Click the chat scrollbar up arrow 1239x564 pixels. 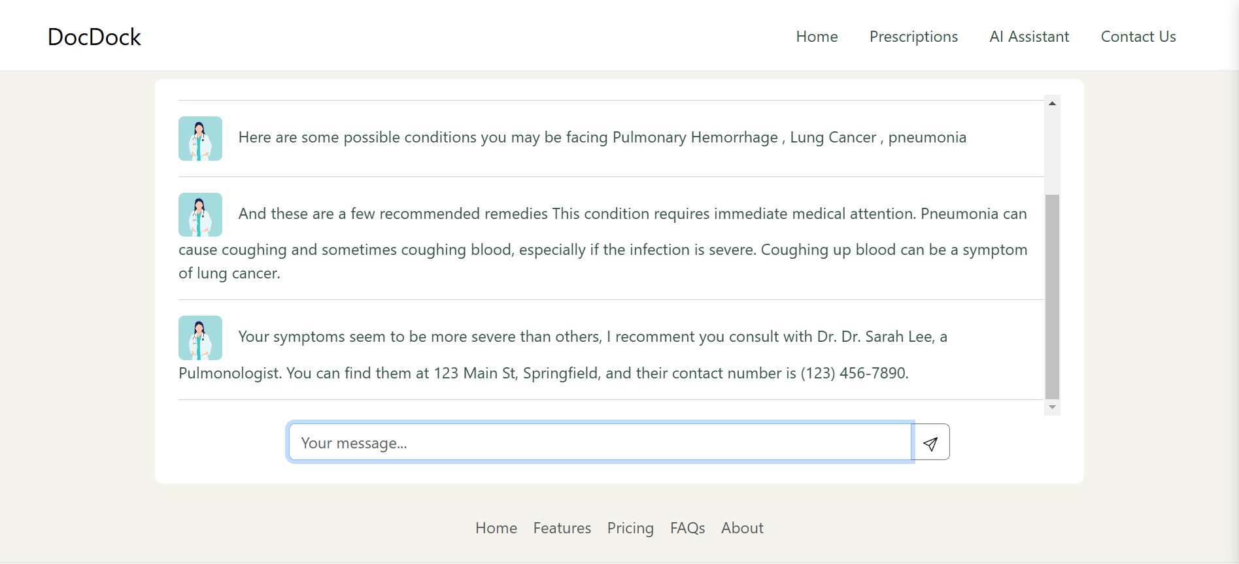pyautogui.click(x=1052, y=103)
